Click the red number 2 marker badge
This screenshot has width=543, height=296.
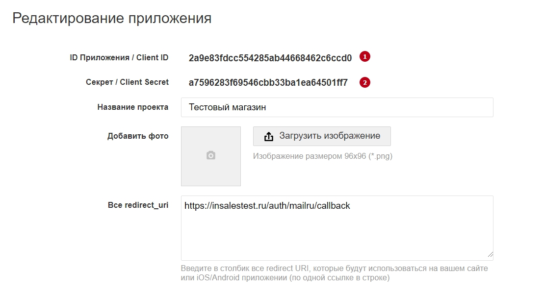click(364, 82)
